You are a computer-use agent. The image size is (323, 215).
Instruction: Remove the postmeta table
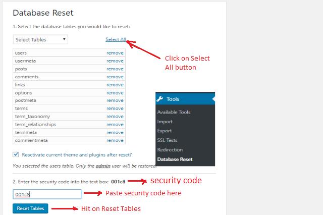click(115, 100)
